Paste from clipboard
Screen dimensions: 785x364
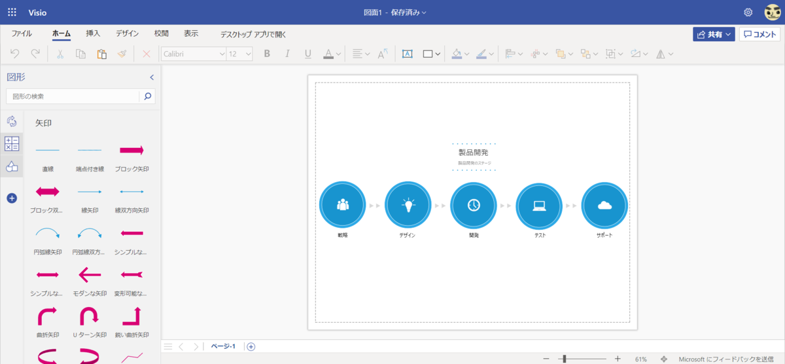pyautogui.click(x=101, y=54)
